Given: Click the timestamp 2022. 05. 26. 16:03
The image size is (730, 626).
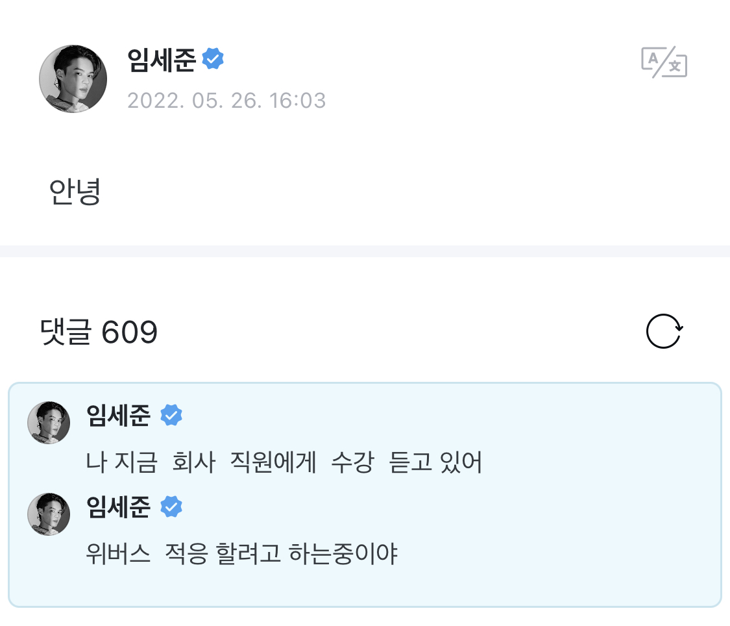Looking at the screenshot, I should pos(226,101).
